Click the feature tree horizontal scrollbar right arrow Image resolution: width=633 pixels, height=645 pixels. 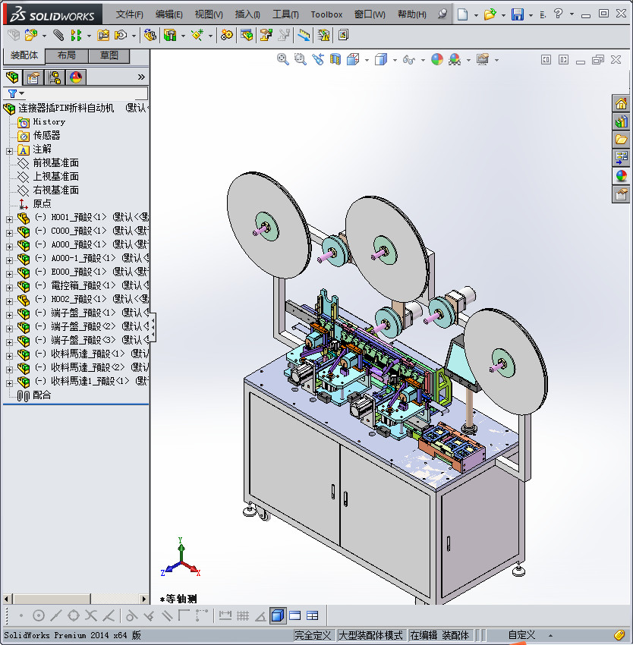click(143, 599)
